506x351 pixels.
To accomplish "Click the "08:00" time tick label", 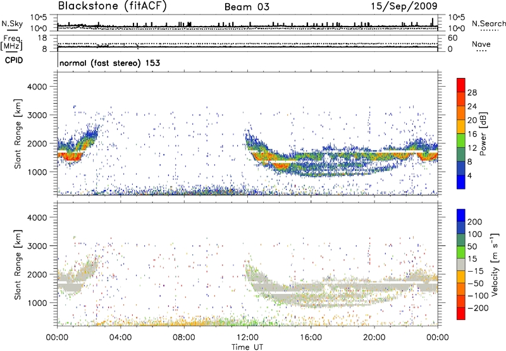I will [x=184, y=338].
